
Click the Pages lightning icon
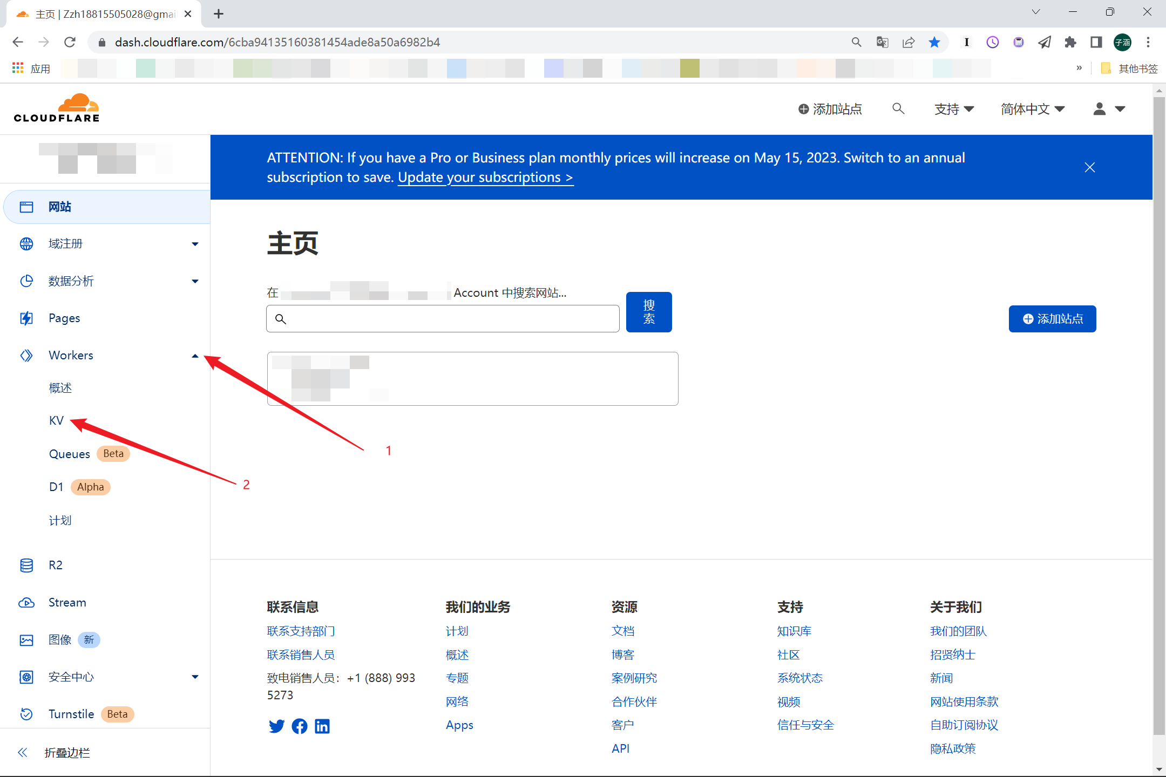pos(26,318)
